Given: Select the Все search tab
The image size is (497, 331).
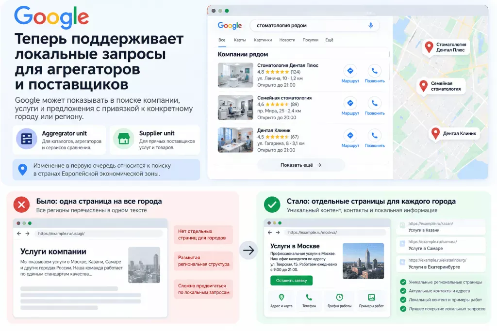Looking at the screenshot, I should tap(222, 40).
